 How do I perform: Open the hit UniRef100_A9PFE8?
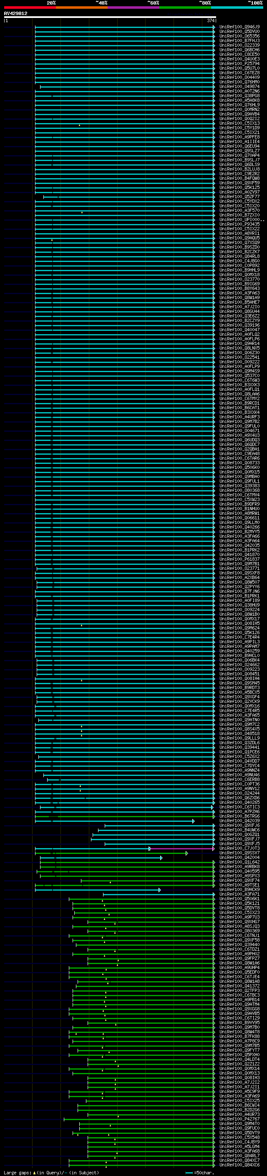coord(239,137)
